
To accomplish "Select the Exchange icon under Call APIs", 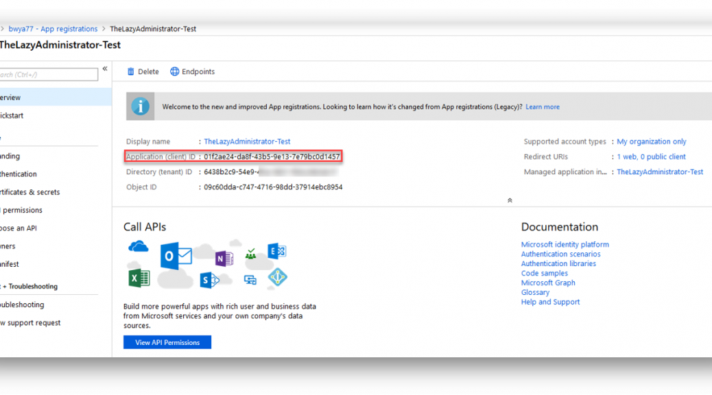I will [x=276, y=251].
